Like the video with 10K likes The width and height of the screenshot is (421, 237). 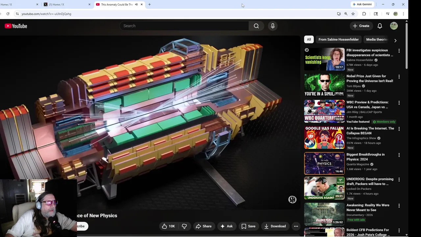168,226
